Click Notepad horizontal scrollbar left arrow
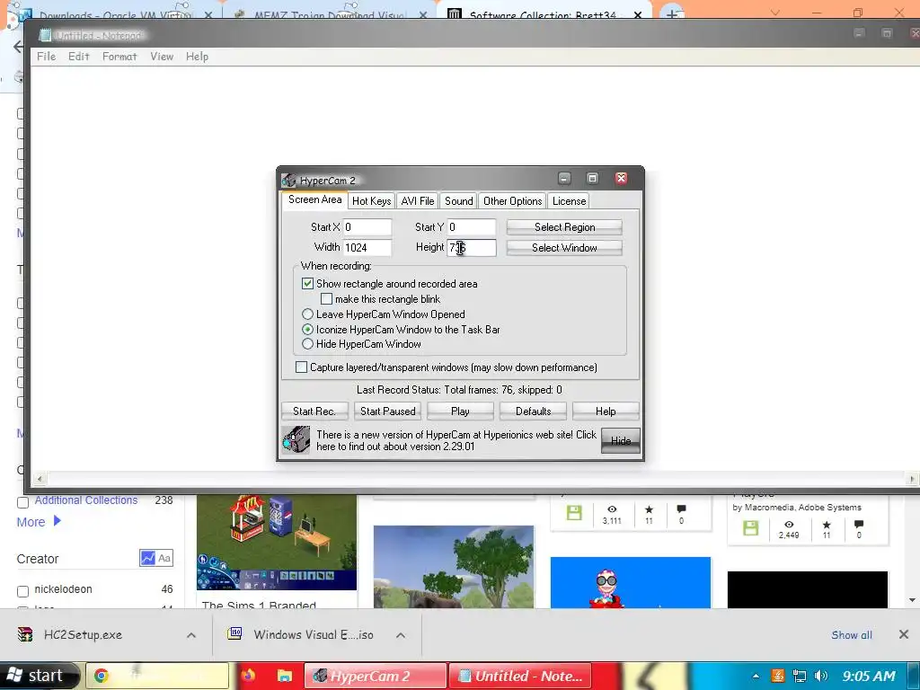The width and height of the screenshot is (920, 690). [x=40, y=479]
